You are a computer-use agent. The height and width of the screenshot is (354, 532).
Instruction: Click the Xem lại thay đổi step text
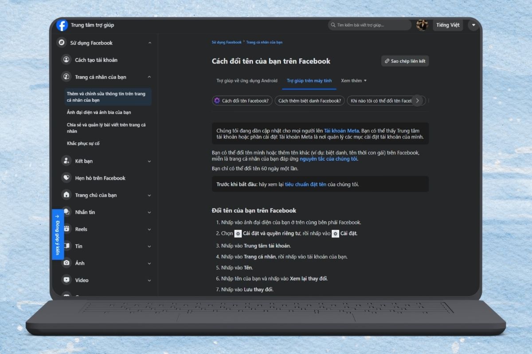click(309, 279)
